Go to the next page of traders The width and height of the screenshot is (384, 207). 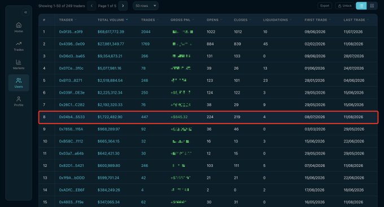coord(123,6)
